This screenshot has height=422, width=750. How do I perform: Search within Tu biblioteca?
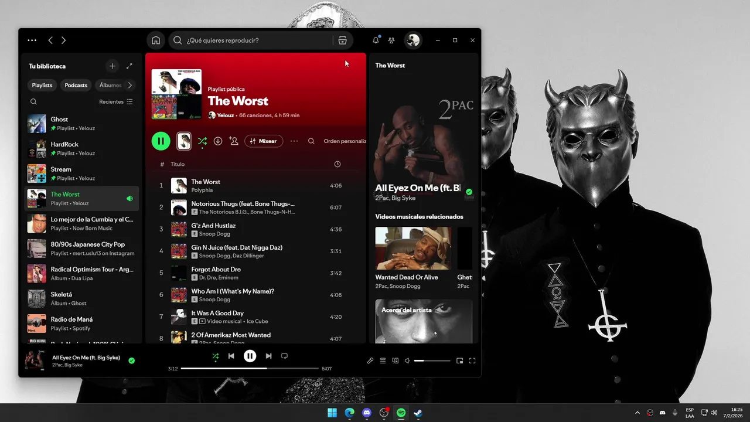point(33,101)
